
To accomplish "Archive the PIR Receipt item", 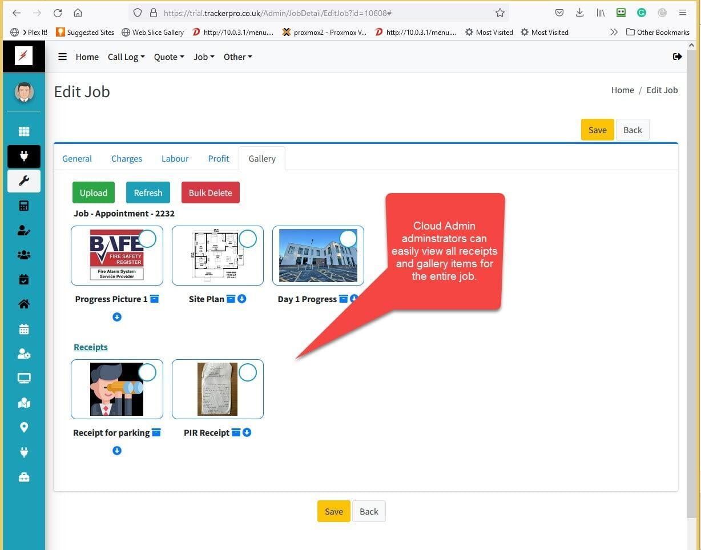I will pyautogui.click(x=236, y=433).
